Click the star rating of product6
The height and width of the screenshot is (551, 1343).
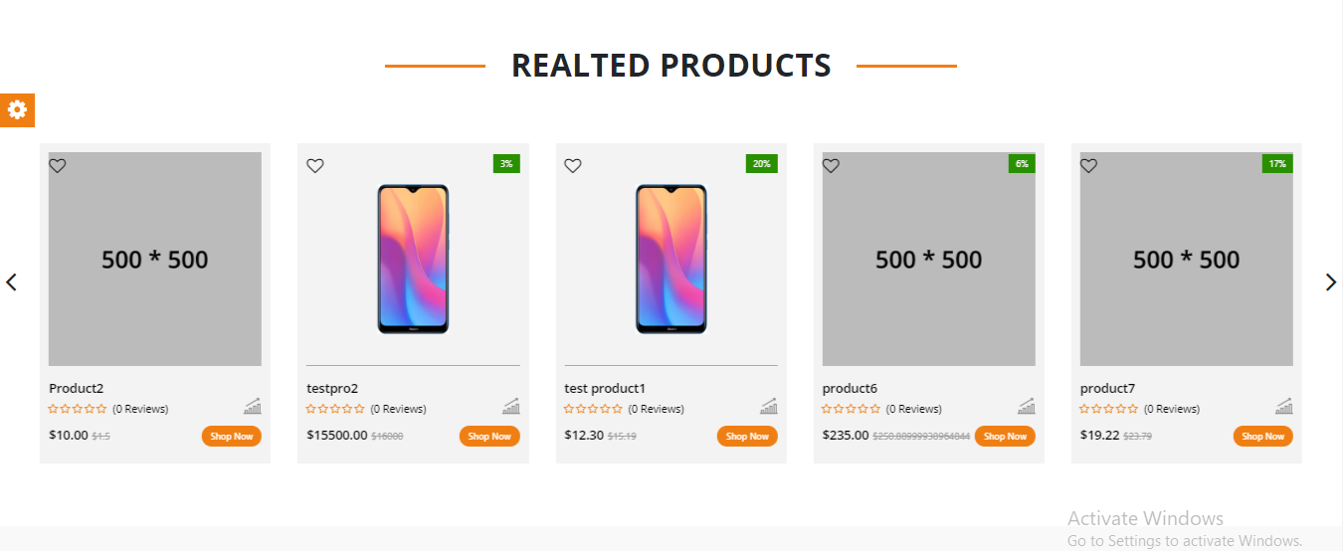pyautogui.click(x=851, y=409)
